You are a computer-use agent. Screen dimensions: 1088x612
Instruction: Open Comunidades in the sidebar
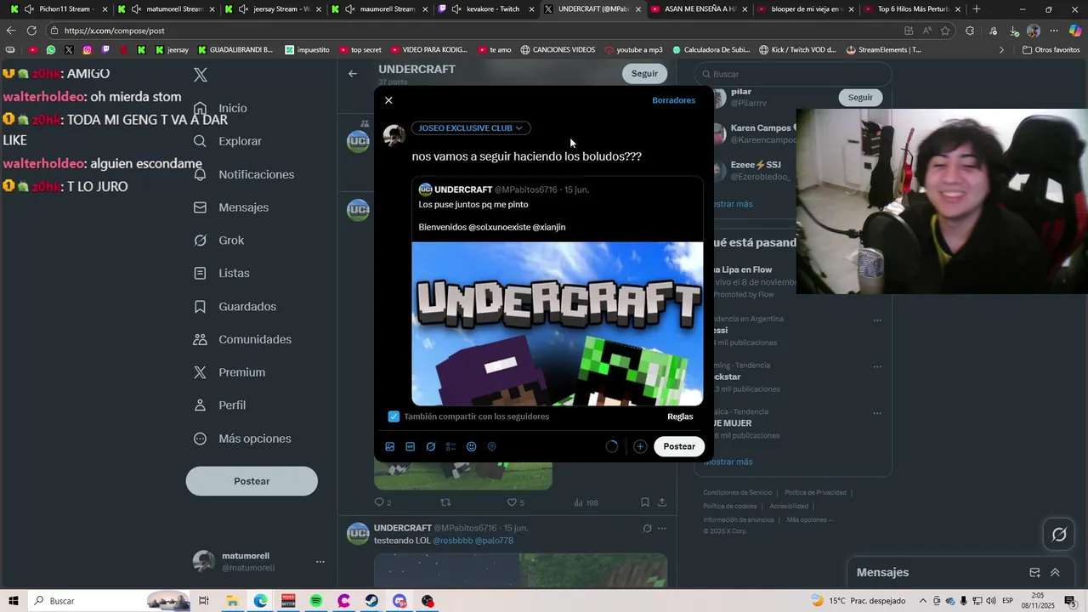coord(243,339)
